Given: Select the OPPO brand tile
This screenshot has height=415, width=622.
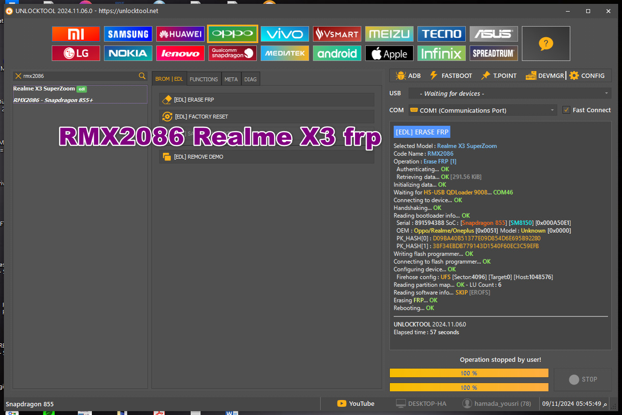Looking at the screenshot, I should point(233,34).
